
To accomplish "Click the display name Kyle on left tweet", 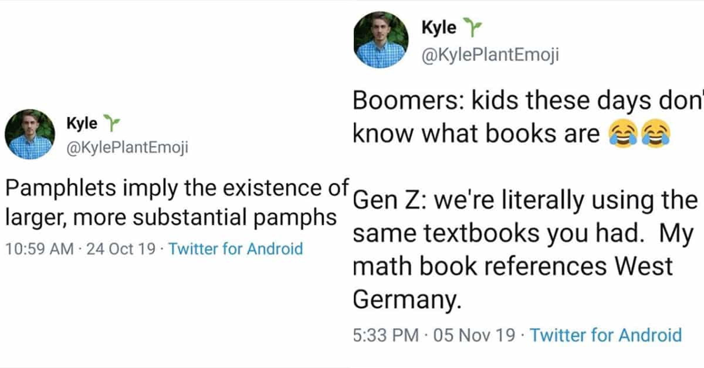I will tap(82, 124).
